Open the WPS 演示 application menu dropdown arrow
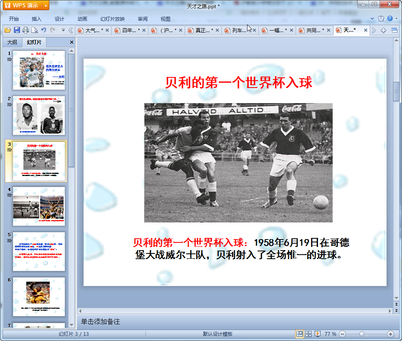The image size is (402, 341). pos(46,5)
